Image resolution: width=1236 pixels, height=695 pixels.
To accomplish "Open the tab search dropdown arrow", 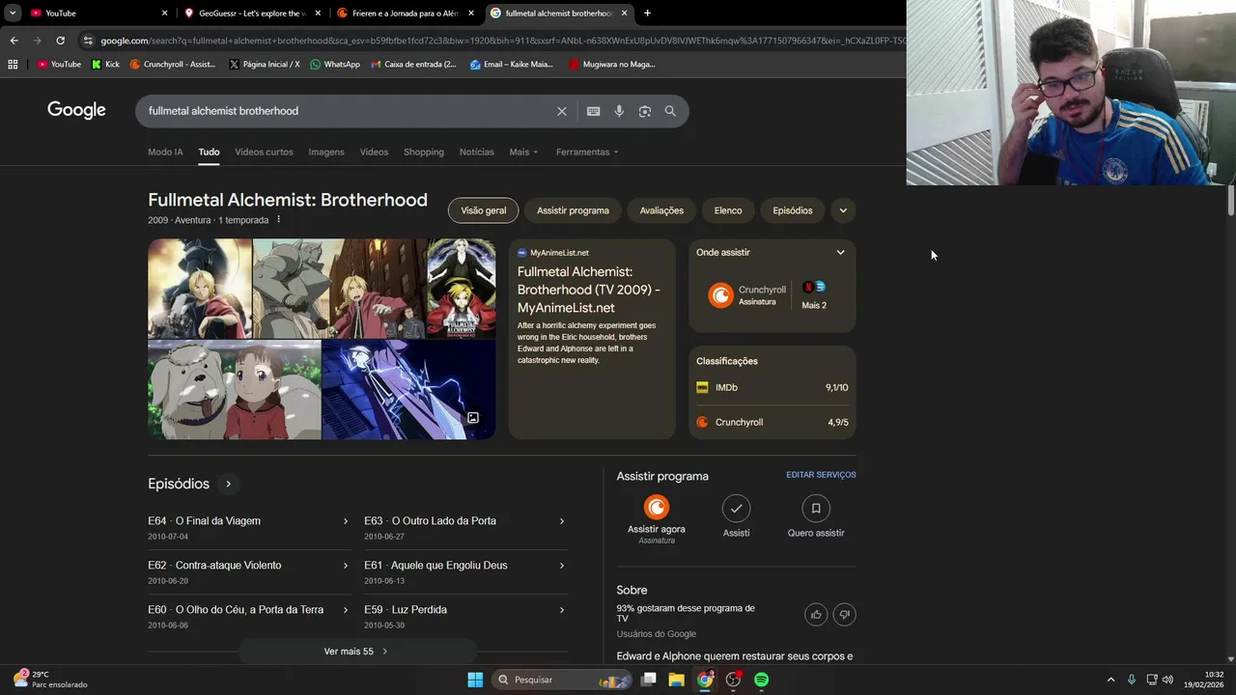I will tap(12, 13).
